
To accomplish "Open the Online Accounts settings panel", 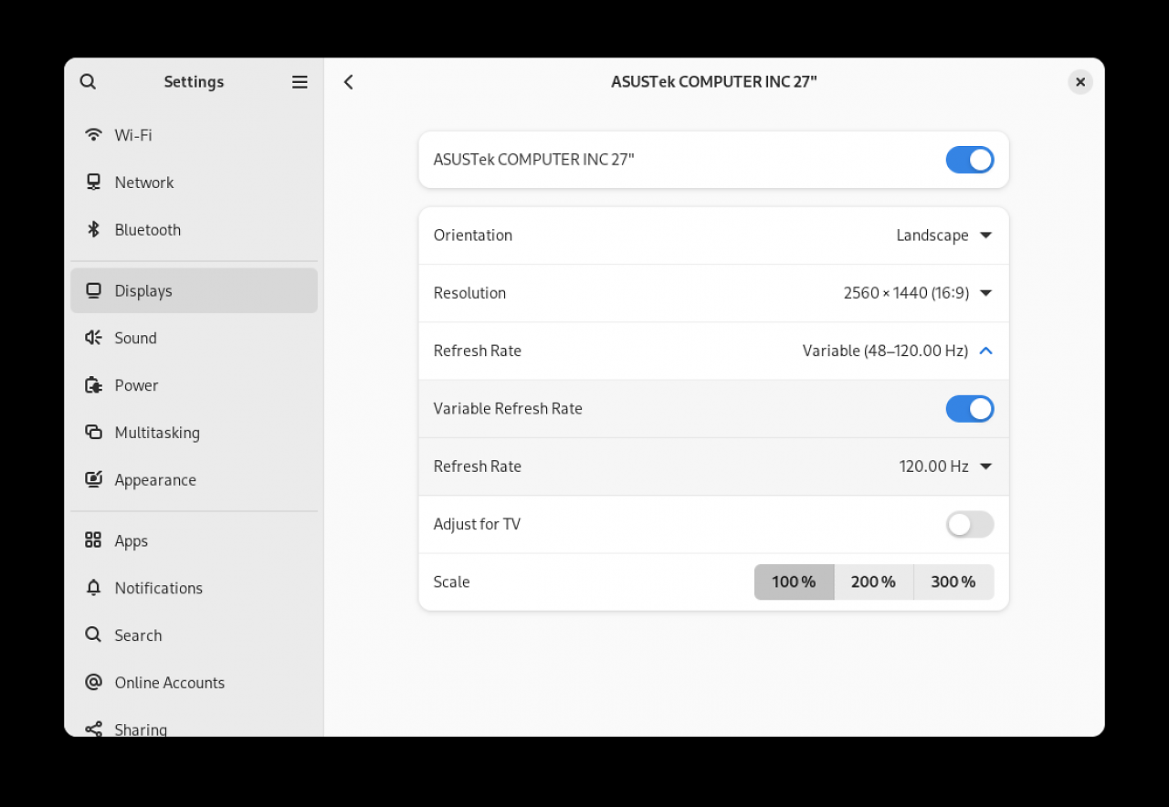I will coord(194,683).
